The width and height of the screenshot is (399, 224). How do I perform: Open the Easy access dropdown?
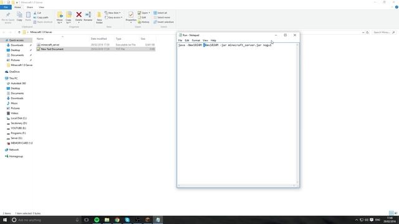pos(113,17)
